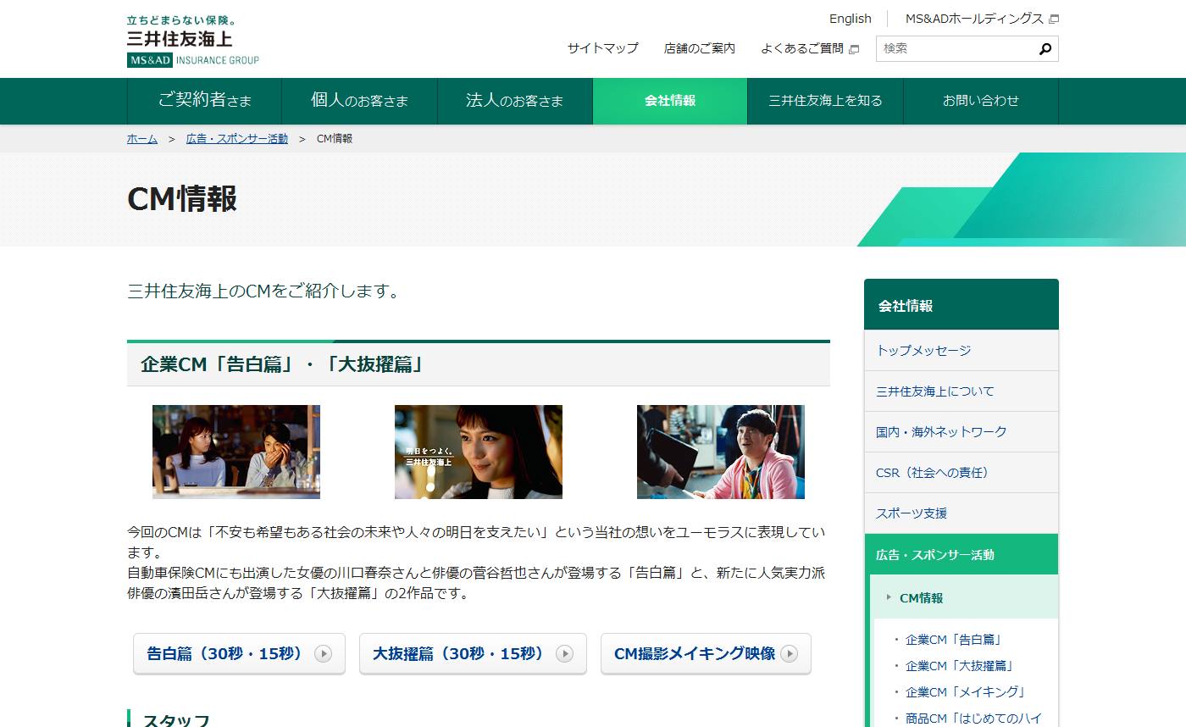
Task: Open CSR（社会への責任） in sidebar
Action: 962,472
